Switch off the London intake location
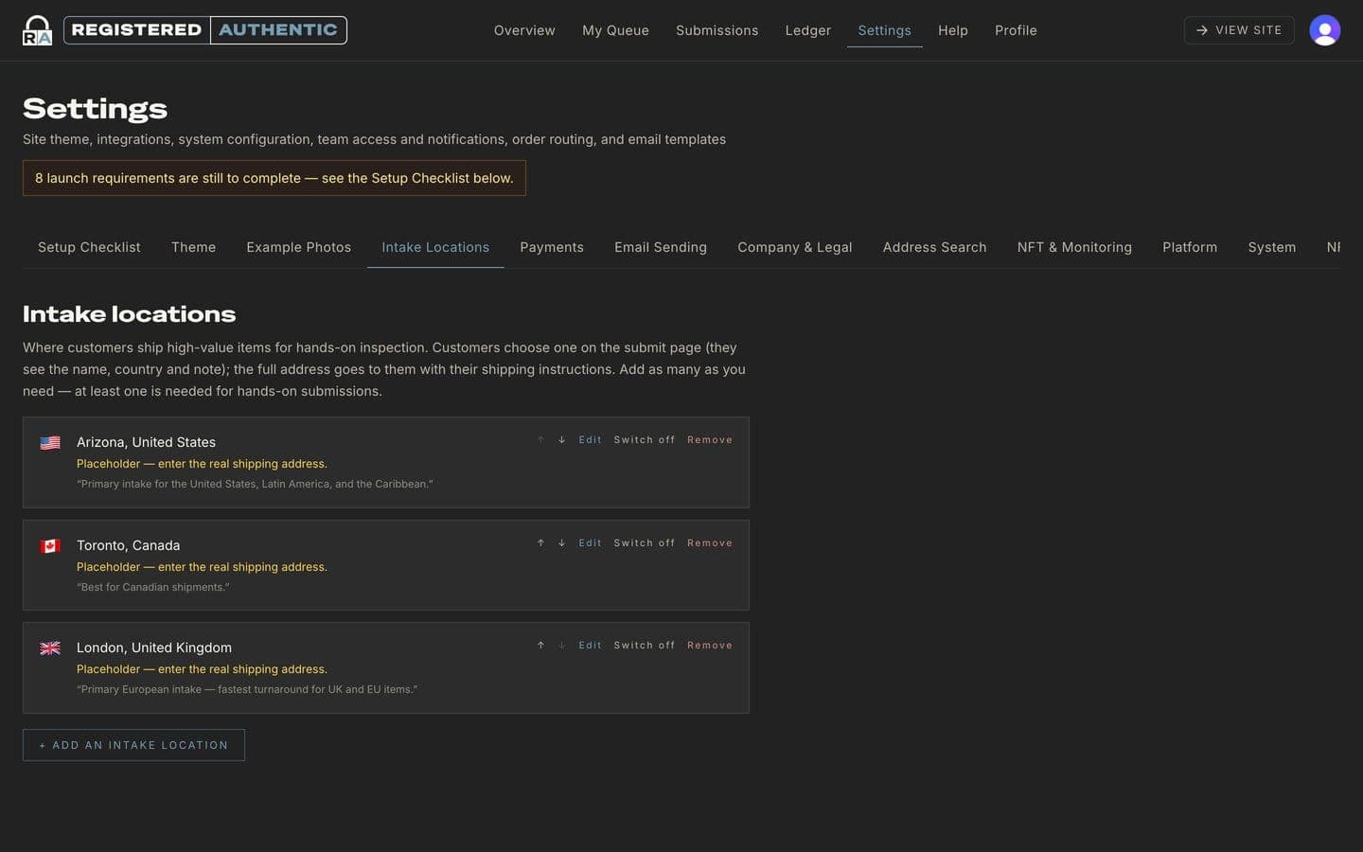The width and height of the screenshot is (1363, 852). [x=645, y=646]
